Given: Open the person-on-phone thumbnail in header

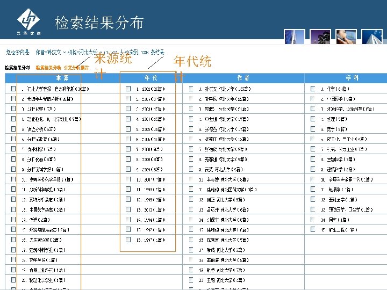Looking at the screenshot, I should 346,37.
